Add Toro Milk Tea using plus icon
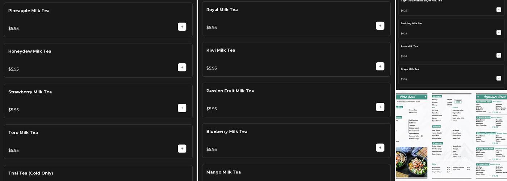Viewport: 507px width, 181px height. (x=182, y=148)
